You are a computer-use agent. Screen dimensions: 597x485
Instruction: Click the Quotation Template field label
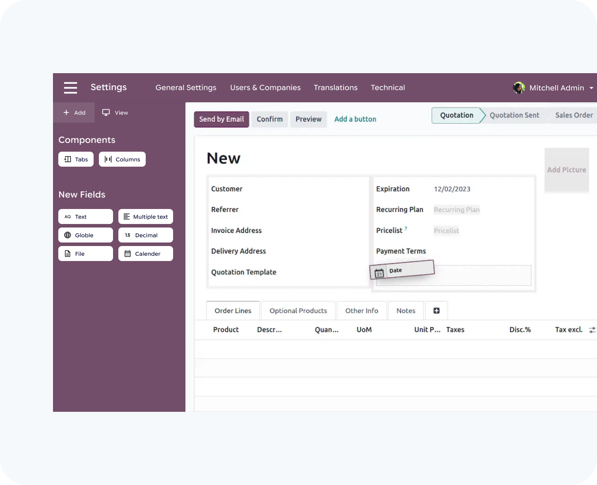244,272
